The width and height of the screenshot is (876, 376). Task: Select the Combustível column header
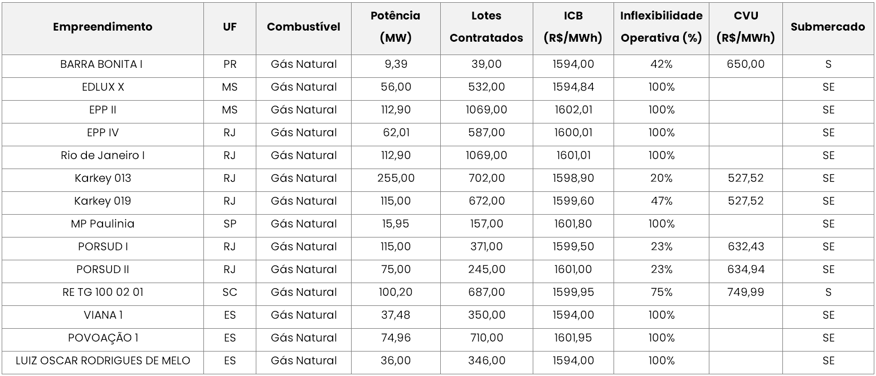[304, 27]
